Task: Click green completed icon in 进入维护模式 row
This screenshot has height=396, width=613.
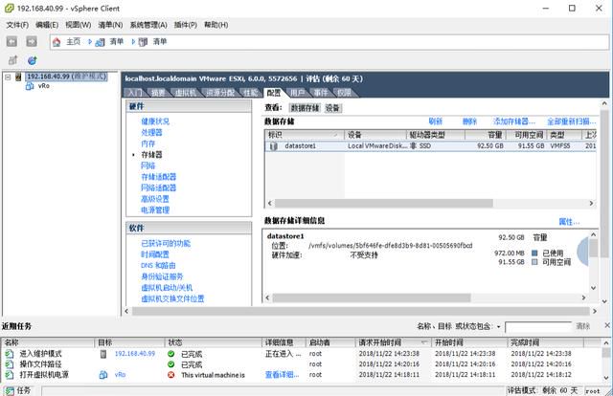Action: pos(170,354)
